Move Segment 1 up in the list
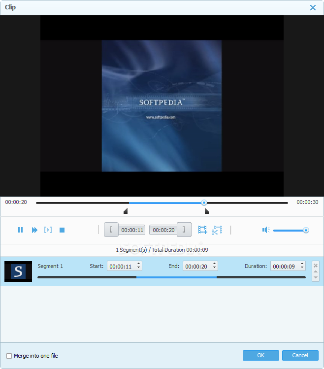The height and width of the screenshot is (369, 324). tap(316, 272)
